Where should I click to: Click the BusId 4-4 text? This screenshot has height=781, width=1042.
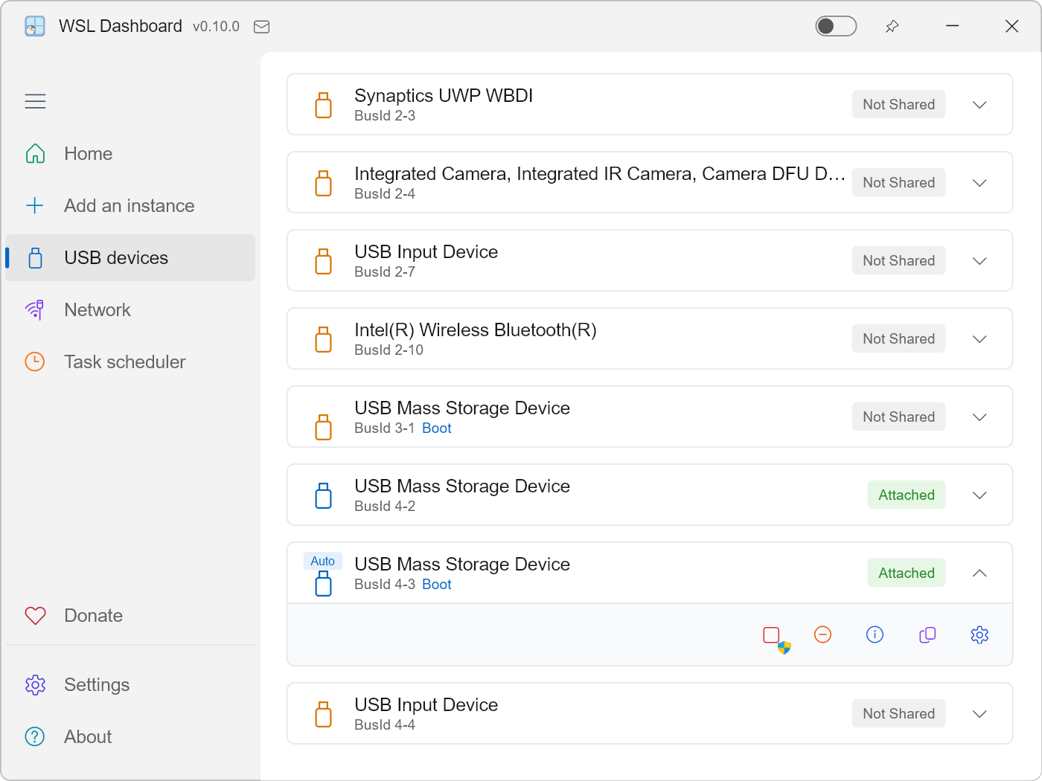[385, 725]
